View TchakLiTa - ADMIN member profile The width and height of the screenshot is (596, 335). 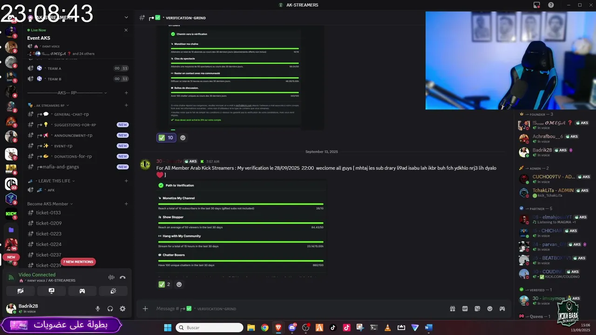click(x=554, y=193)
